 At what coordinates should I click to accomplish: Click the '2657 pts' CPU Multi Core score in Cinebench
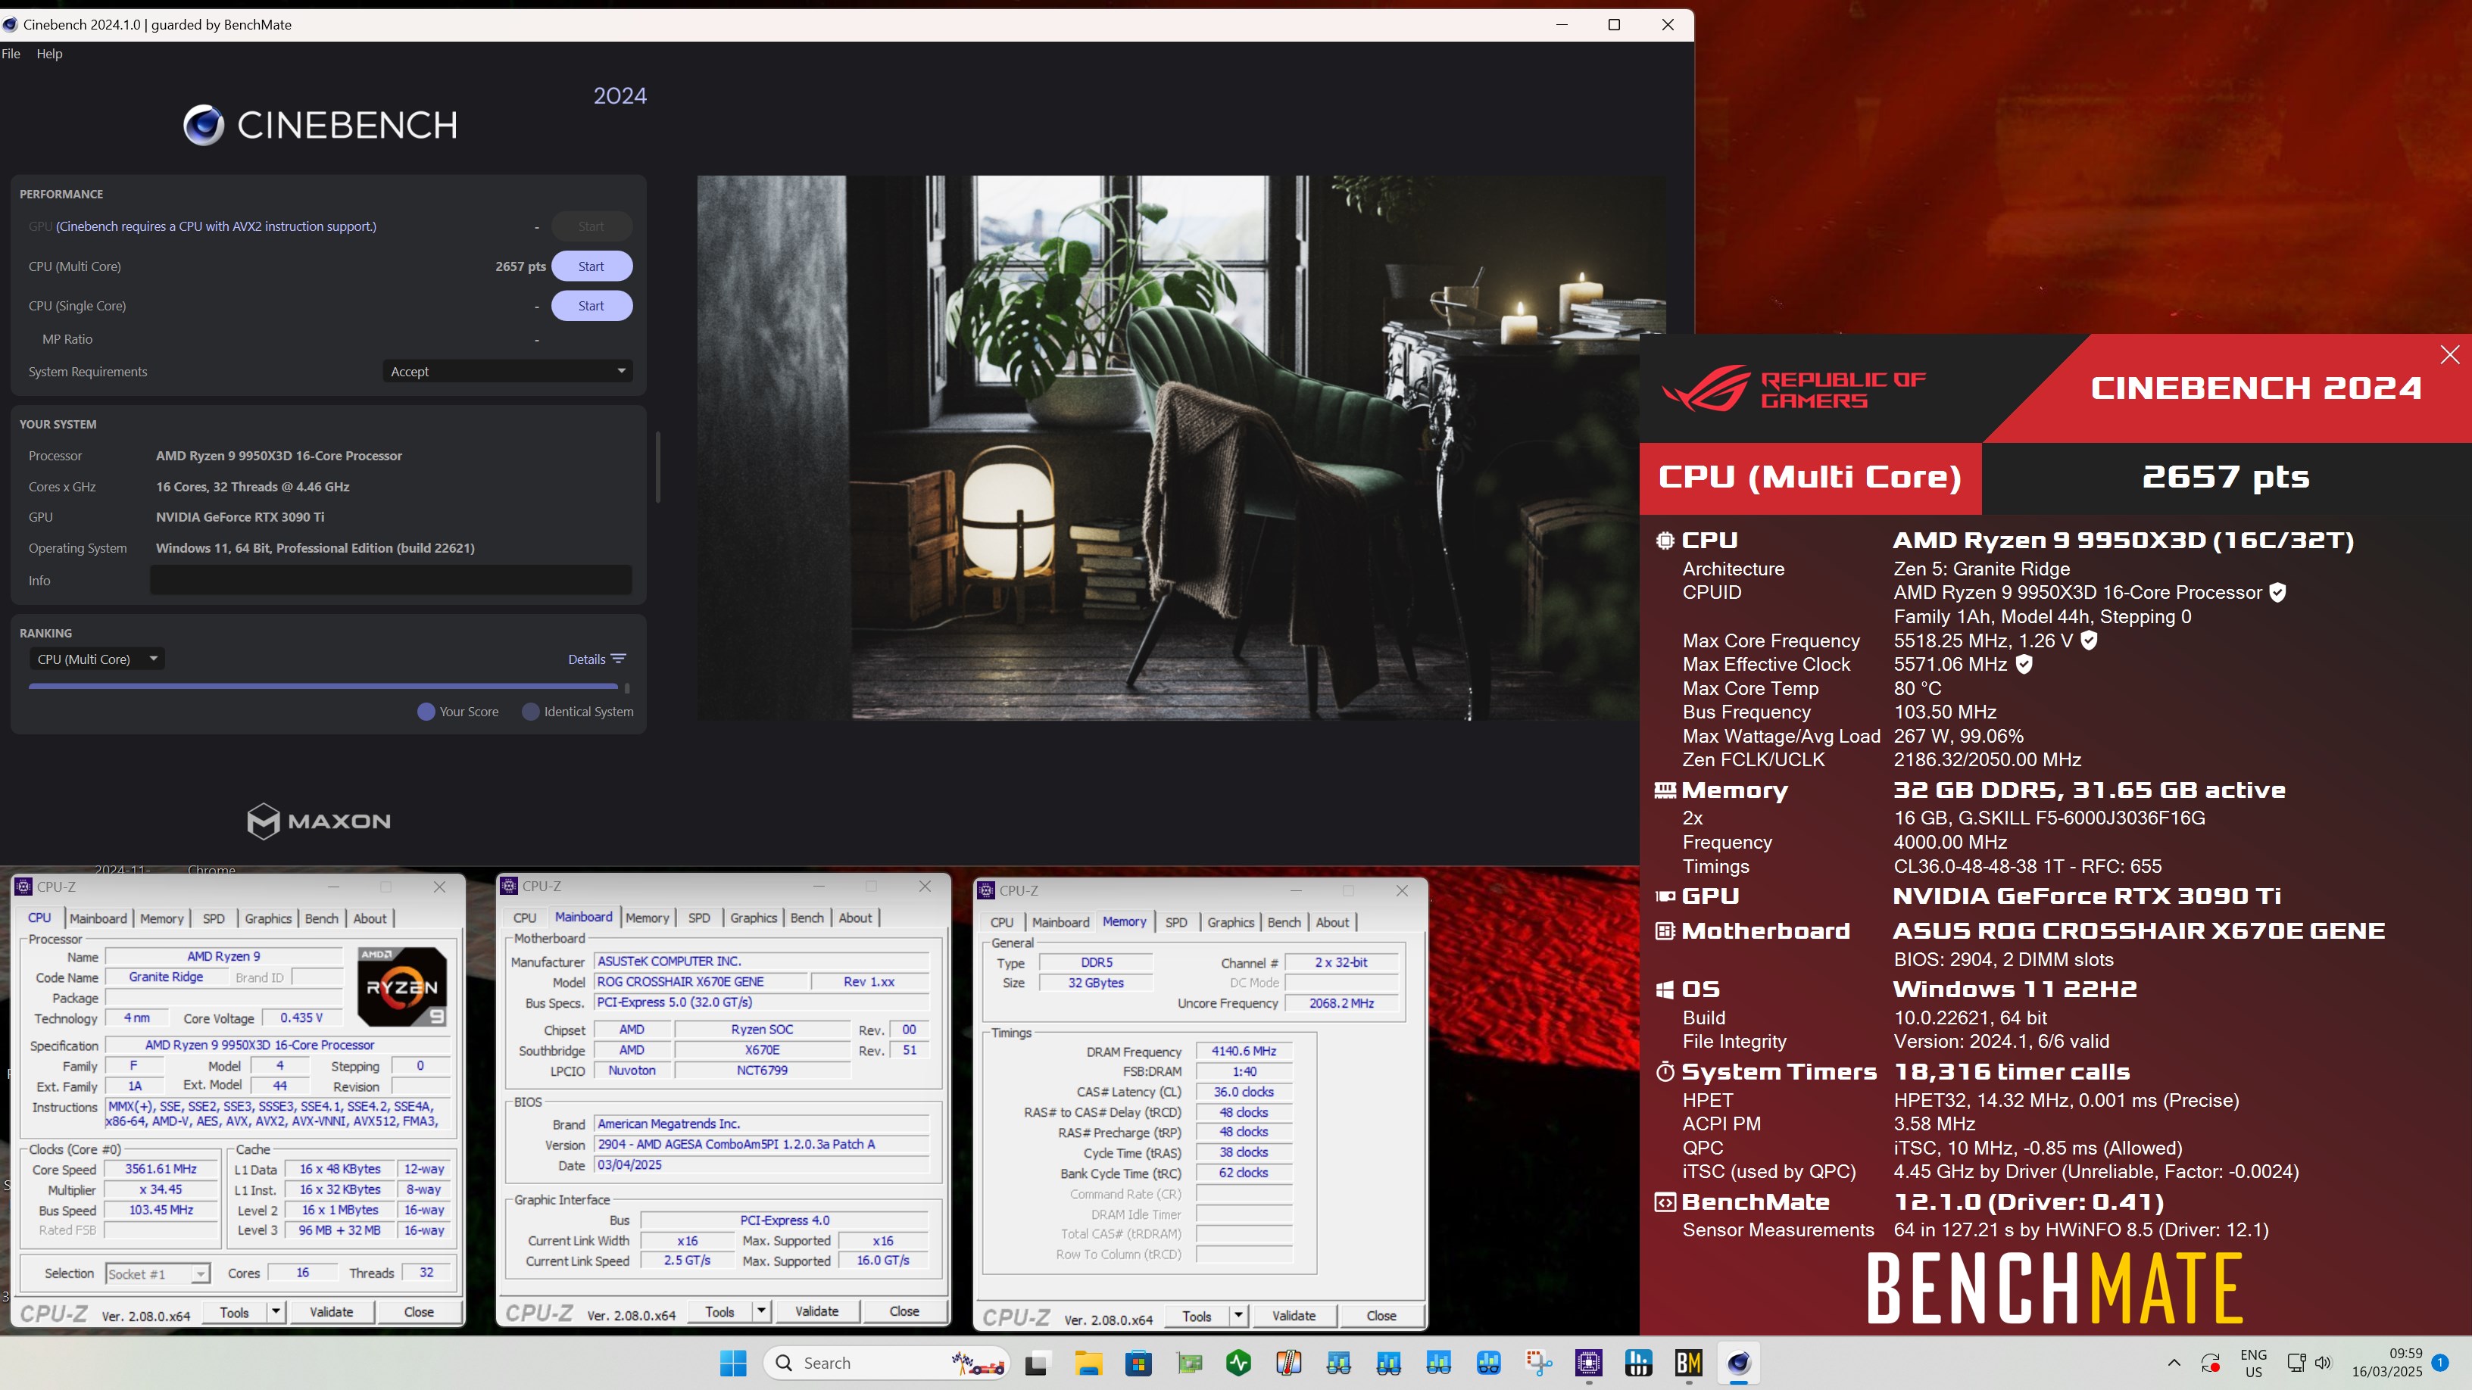tap(520, 266)
